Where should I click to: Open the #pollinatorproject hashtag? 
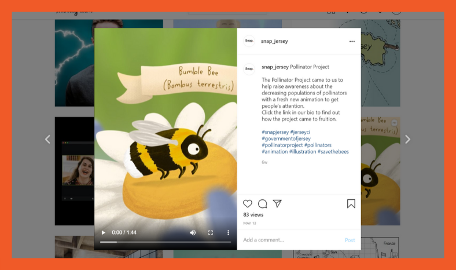(282, 145)
